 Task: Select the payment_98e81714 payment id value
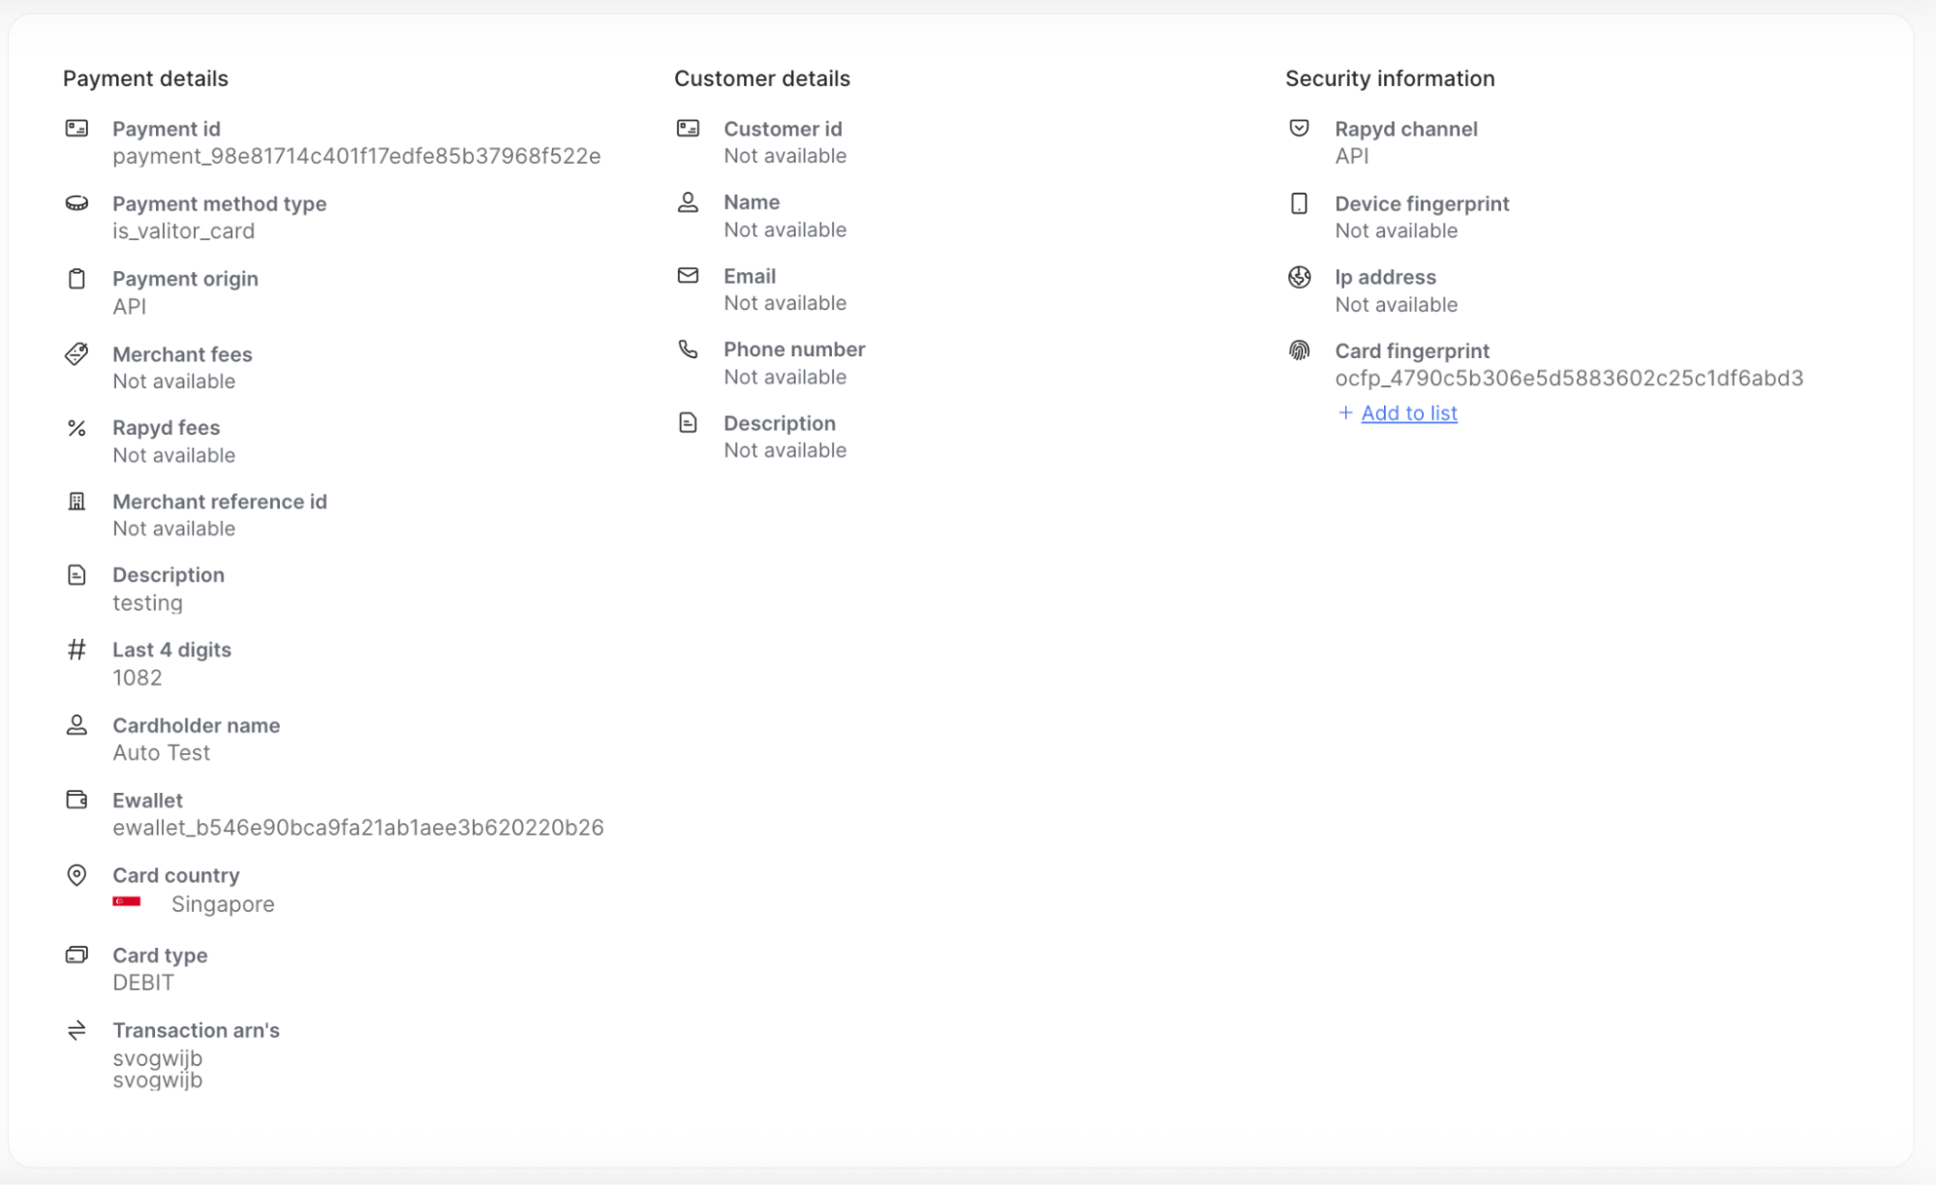(x=357, y=155)
